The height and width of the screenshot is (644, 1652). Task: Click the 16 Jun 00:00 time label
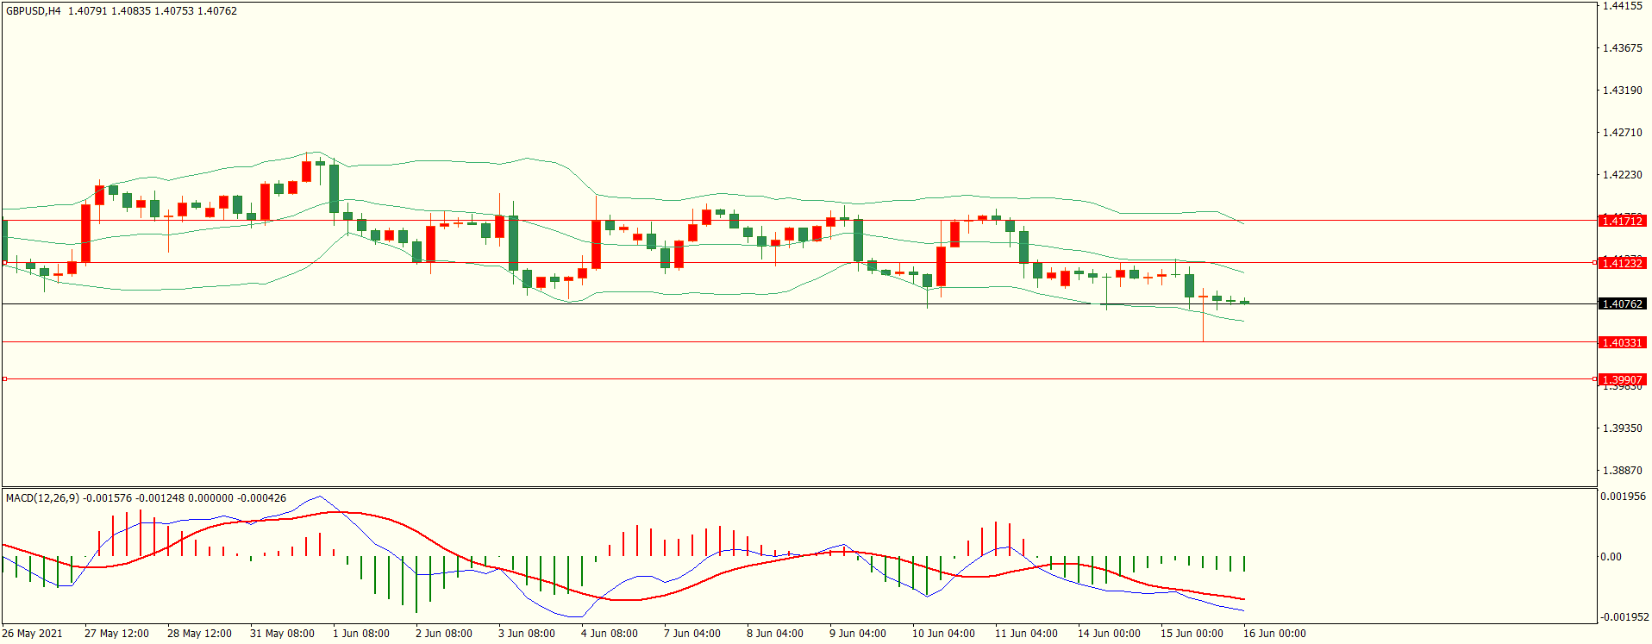pyautogui.click(x=1274, y=633)
